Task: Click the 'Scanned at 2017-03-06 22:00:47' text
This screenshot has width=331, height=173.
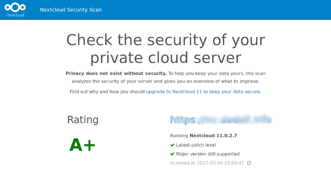Action: tap(207, 163)
